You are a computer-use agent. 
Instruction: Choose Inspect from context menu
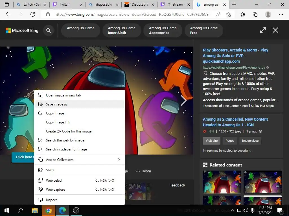tap(80, 200)
